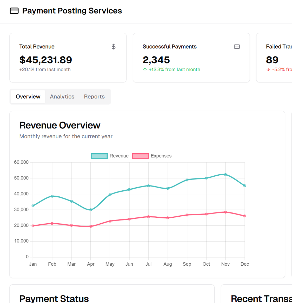292x303 pixels.
Task: Select the April Revenue data point
Action: click(91, 210)
